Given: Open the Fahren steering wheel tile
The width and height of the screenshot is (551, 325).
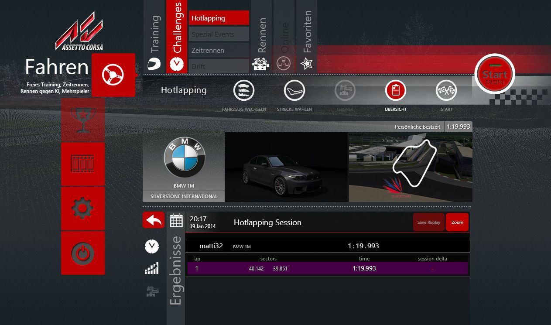Looking at the screenshot, I should coord(113,75).
